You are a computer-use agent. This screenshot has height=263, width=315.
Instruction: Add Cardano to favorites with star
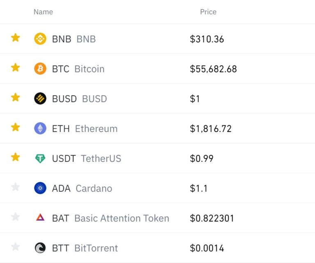16,187
